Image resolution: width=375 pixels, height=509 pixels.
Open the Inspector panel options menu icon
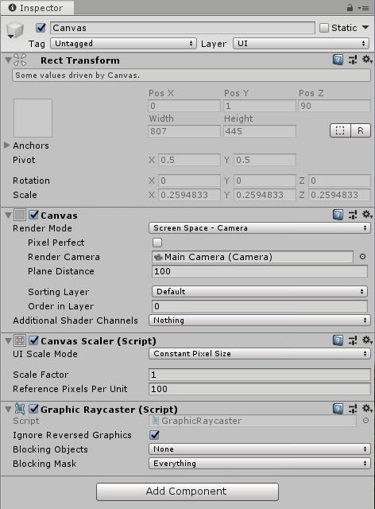pyautogui.click(x=364, y=8)
